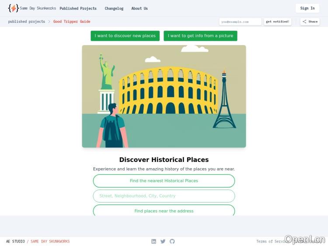Screen dimensions: 328x246
Task: Select the Good Tripper Guide breadcrumb
Action: coord(72,21)
